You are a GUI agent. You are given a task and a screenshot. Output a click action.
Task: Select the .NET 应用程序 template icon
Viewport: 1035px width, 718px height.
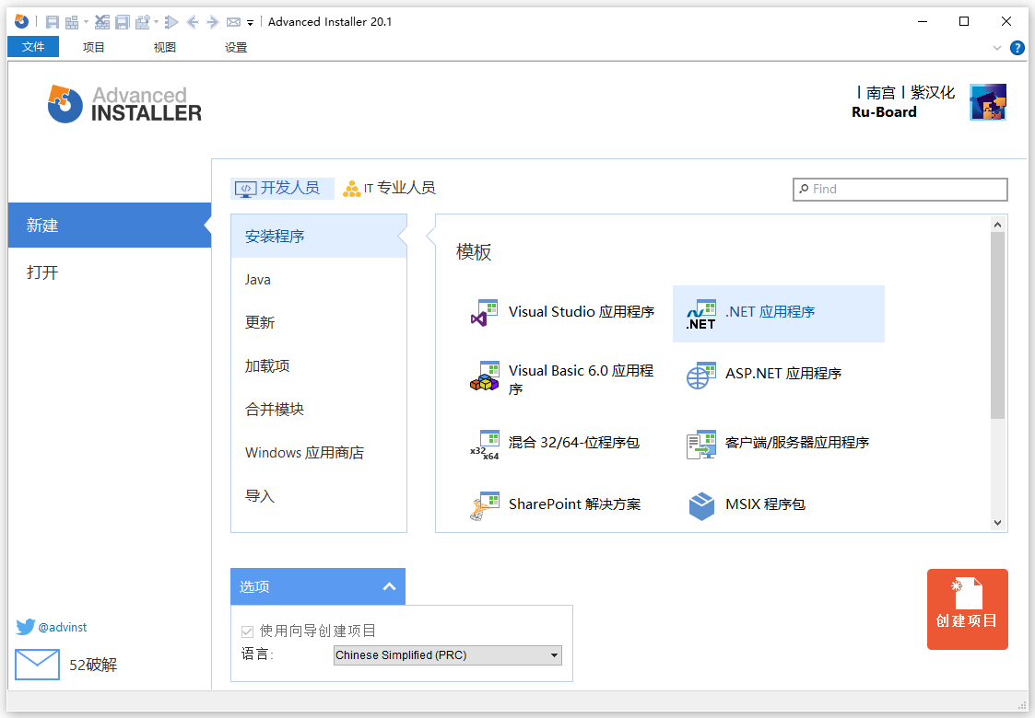(x=701, y=313)
